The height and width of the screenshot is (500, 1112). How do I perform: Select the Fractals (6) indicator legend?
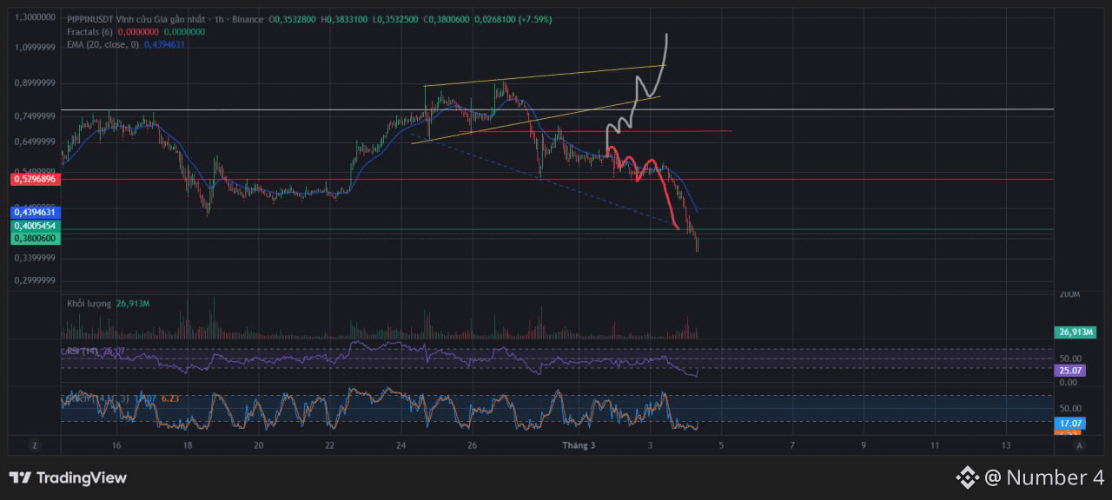click(90, 31)
